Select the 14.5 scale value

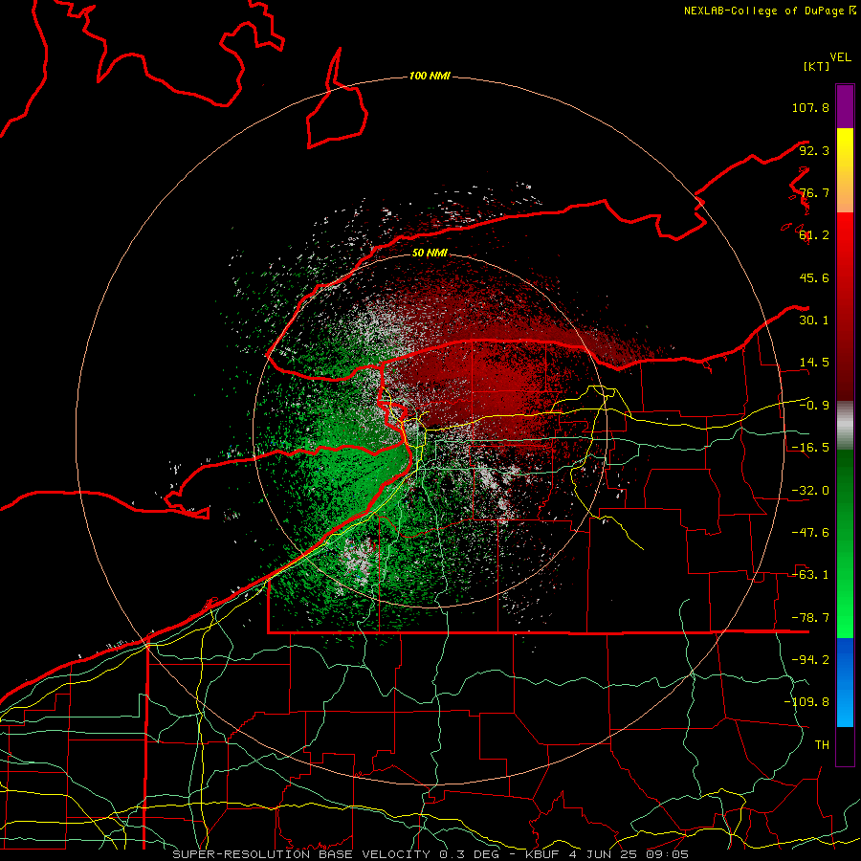tap(814, 363)
